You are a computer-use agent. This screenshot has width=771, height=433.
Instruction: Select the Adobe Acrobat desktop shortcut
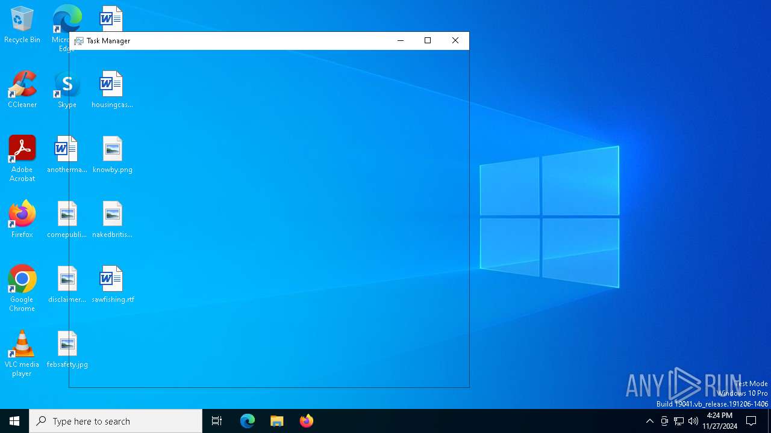(22, 159)
